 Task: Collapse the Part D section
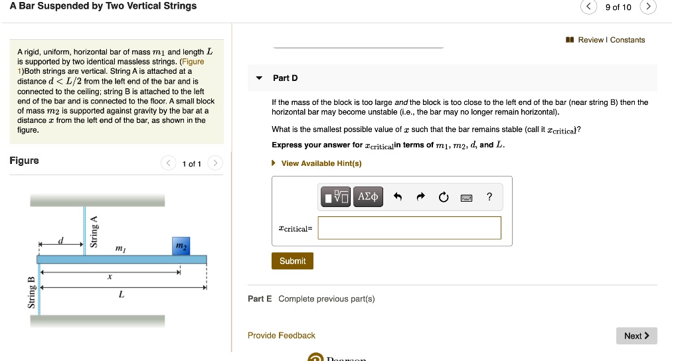pyautogui.click(x=260, y=78)
